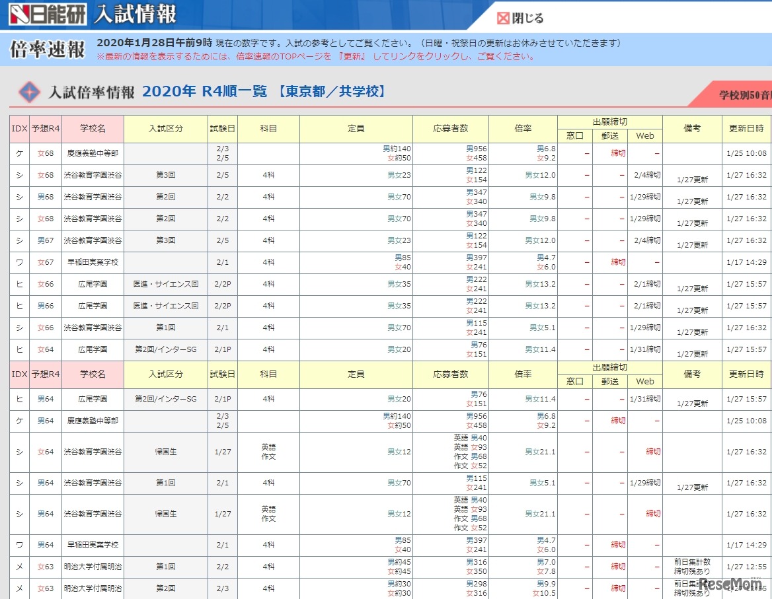Open 明治大学付属明治 in the 第2回 row
Image resolution: width=772 pixels, height=599 pixels.
93,588
